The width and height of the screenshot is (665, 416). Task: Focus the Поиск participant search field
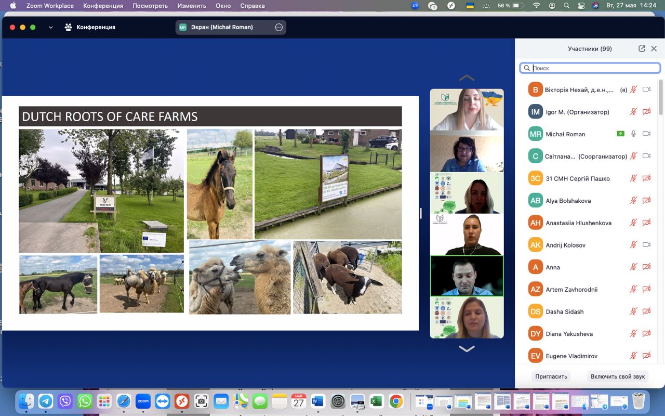pos(592,68)
